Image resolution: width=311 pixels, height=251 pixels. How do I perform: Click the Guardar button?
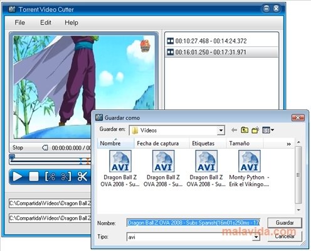coord(285,223)
